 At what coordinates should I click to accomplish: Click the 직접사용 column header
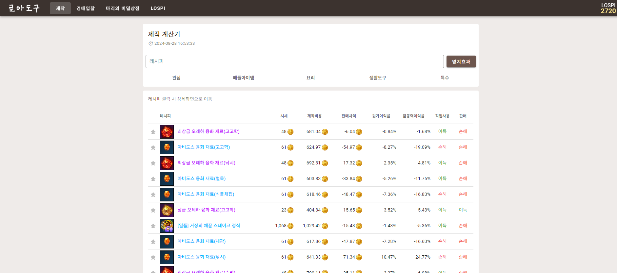pyautogui.click(x=442, y=116)
